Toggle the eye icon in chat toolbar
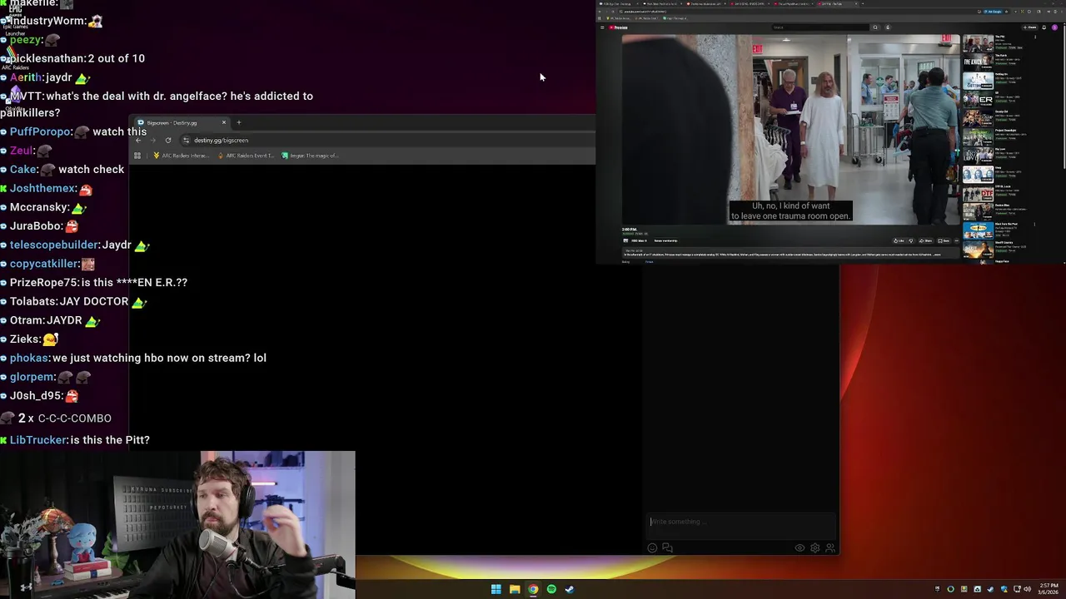1066x599 pixels. (x=799, y=547)
